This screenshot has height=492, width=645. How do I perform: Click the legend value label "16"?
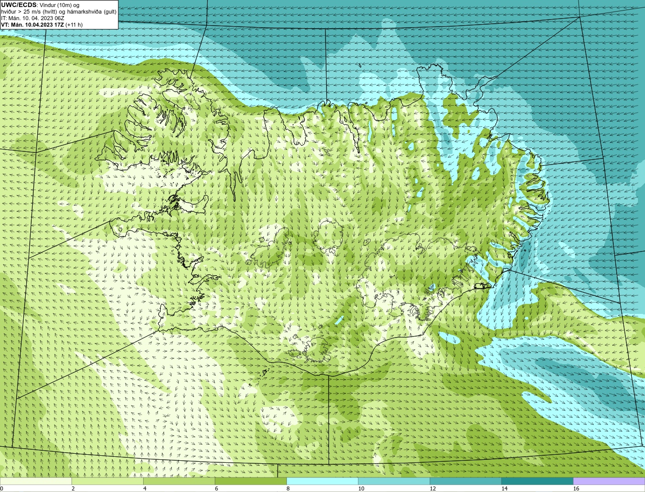[x=576, y=488]
